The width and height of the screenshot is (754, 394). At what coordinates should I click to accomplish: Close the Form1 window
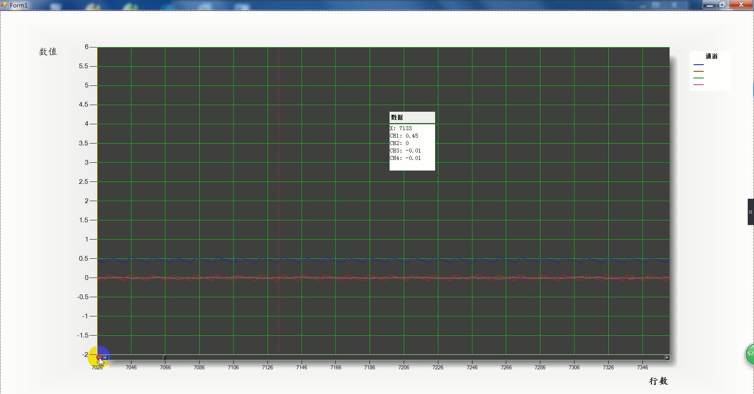click(x=741, y=5)
